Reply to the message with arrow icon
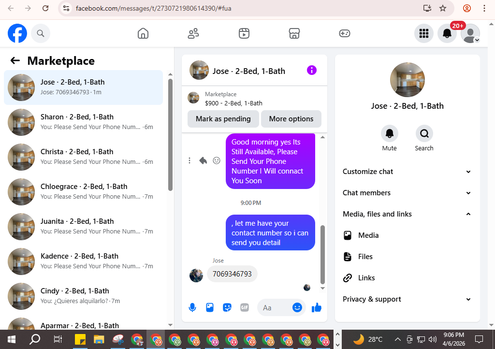 [203, 160]
